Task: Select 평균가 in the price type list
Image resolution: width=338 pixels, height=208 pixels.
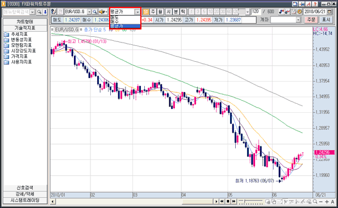Action: pos(125,26)
